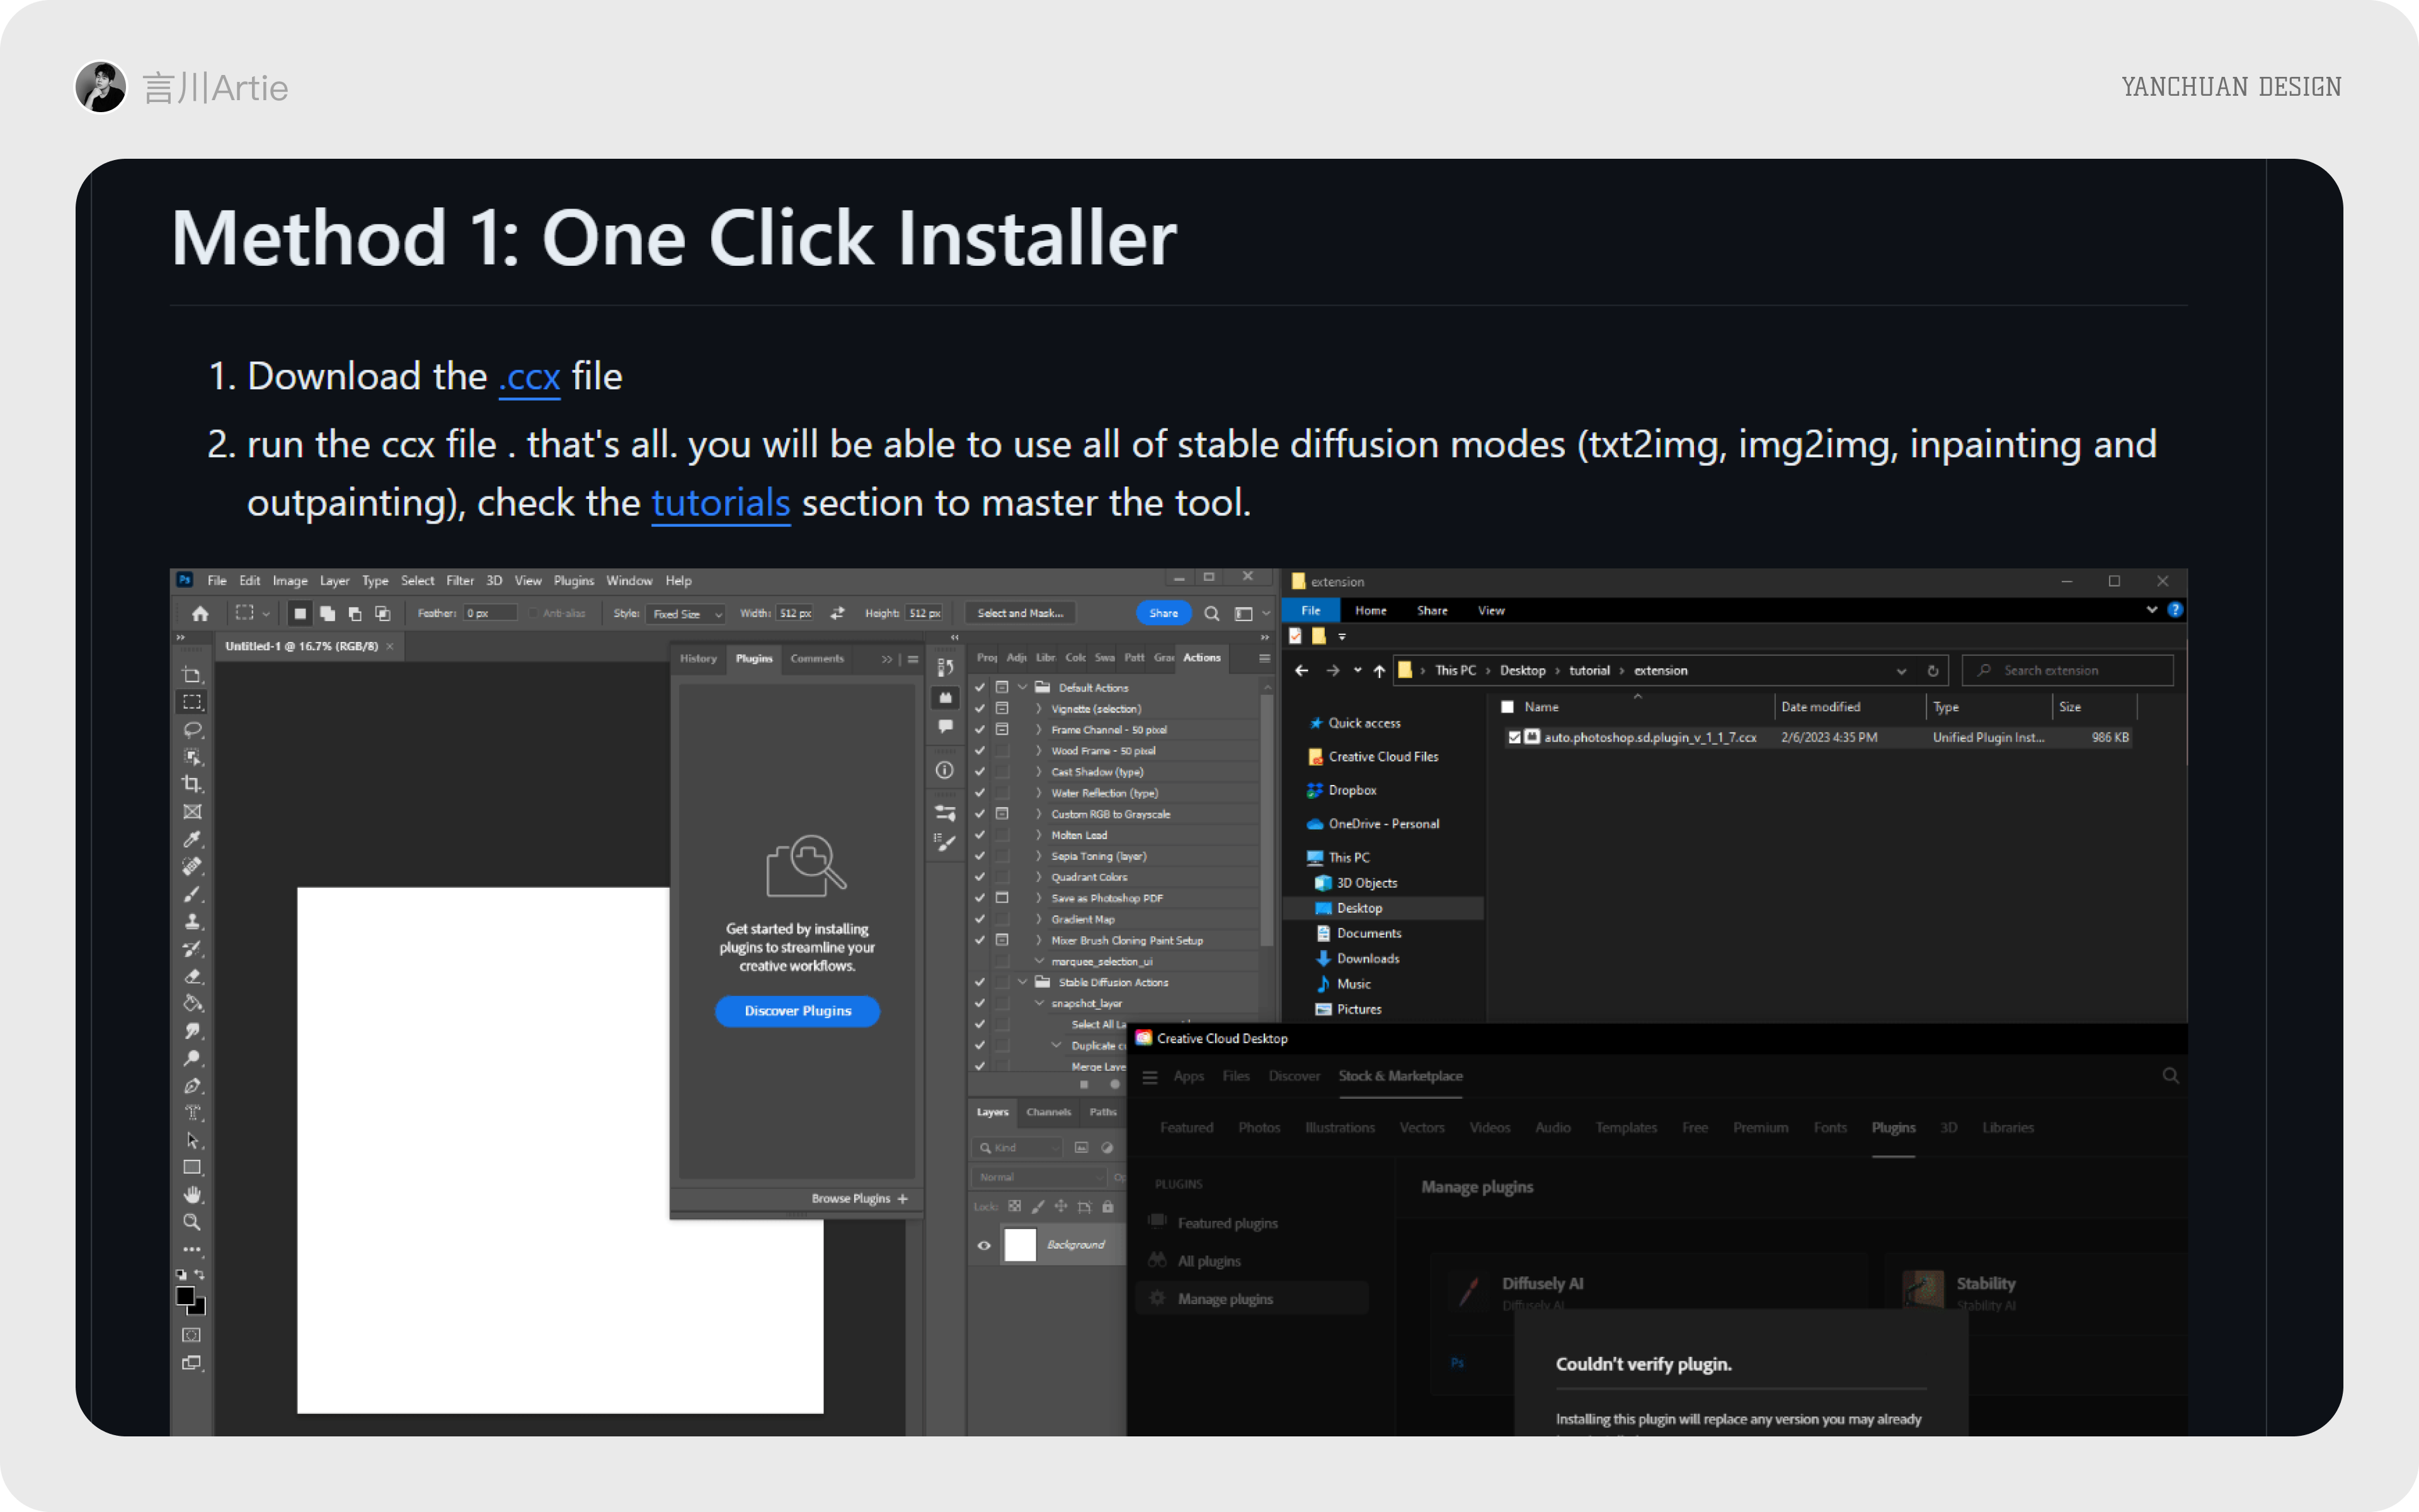Toggle the Gradient Map action checkmark

tap(980, 919)
